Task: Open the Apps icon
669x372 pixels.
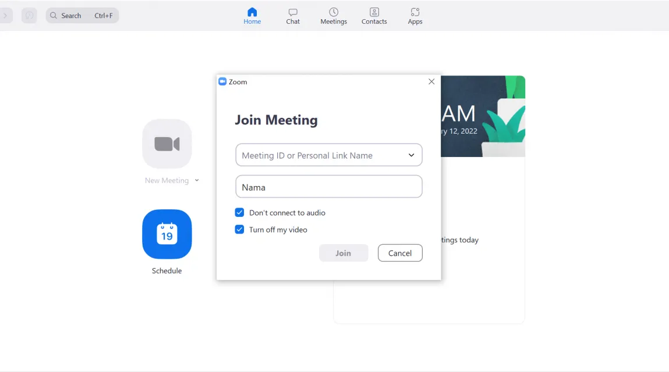Action: 415,12
